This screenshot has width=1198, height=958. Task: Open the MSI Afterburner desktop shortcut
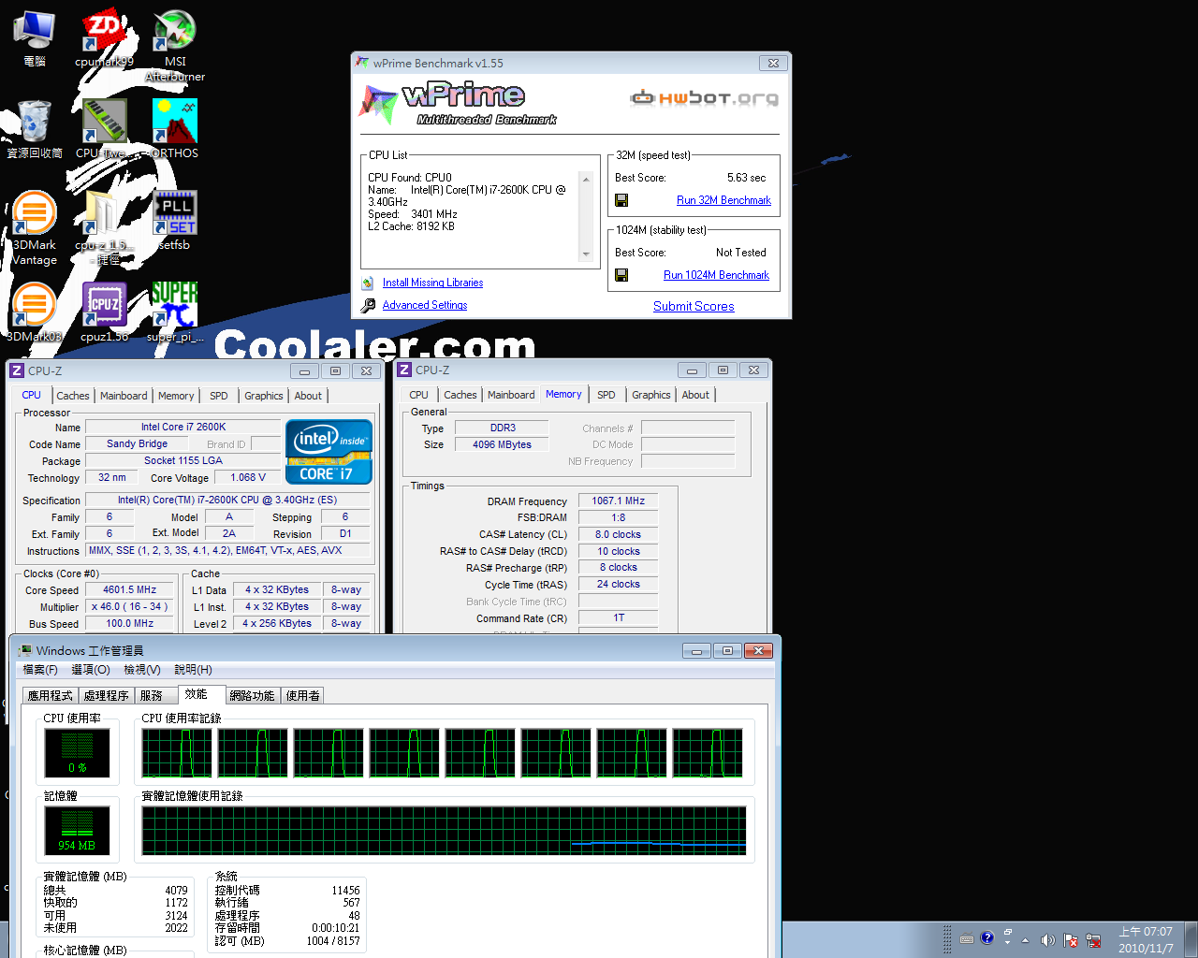175,45
